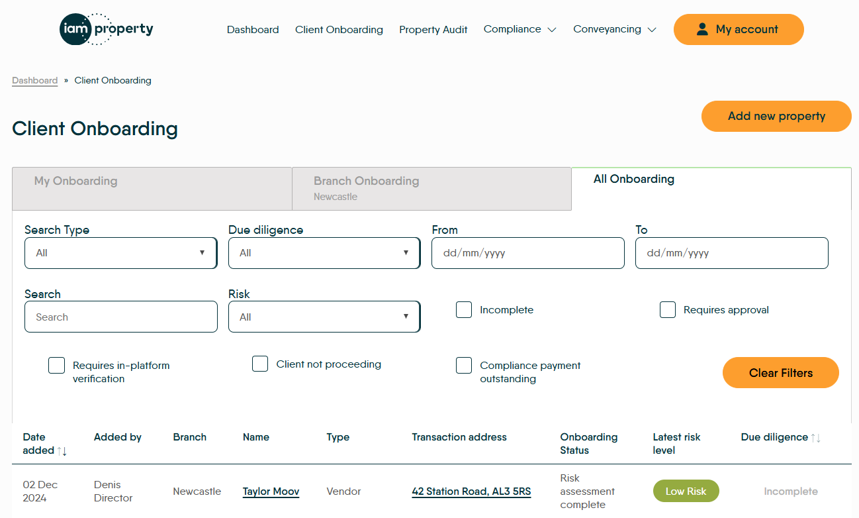Sort by Due diligence arrows icon
Screen dimensions: 859x518
[x=816, y=438]
